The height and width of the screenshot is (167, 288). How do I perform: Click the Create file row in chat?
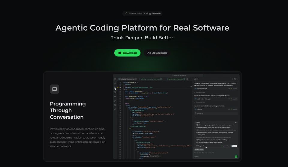point(216,113)
